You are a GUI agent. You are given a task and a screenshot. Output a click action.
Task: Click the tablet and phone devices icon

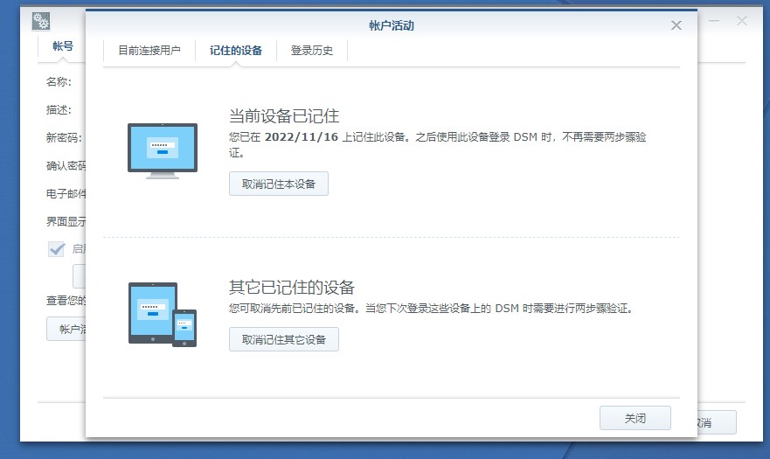(x=163, y=315)
